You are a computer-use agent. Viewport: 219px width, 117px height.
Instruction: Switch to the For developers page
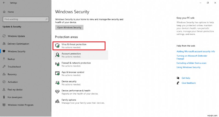coord(15,97)
